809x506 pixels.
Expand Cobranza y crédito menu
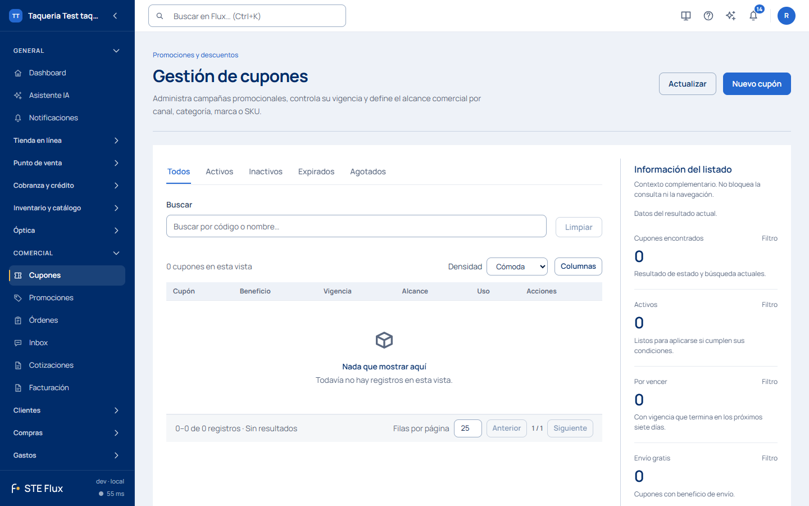point(67,186)
